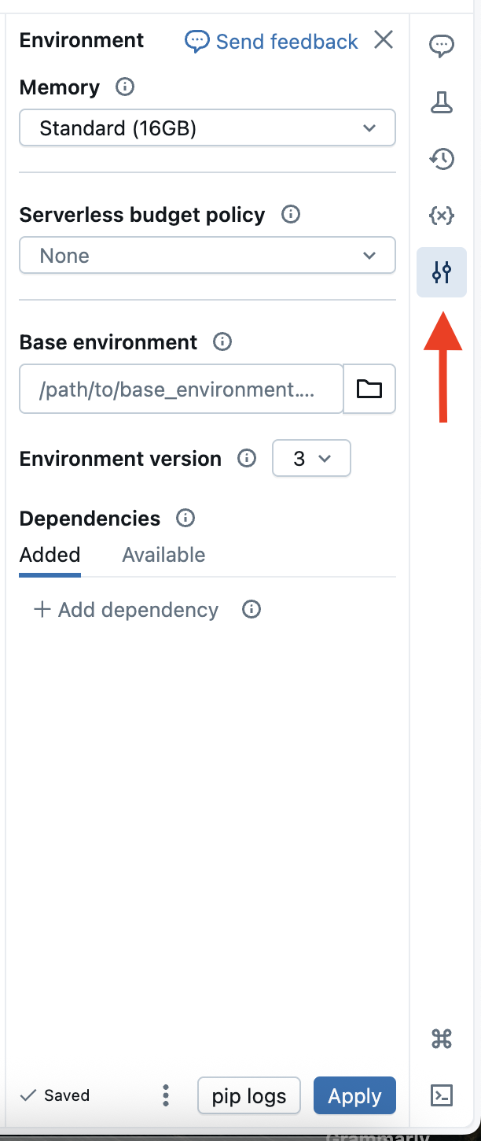Image resolution: width=481 pixels, height=1141 pixels.
Task: Open the Environment version dropdown
Action: click(310, 459)
